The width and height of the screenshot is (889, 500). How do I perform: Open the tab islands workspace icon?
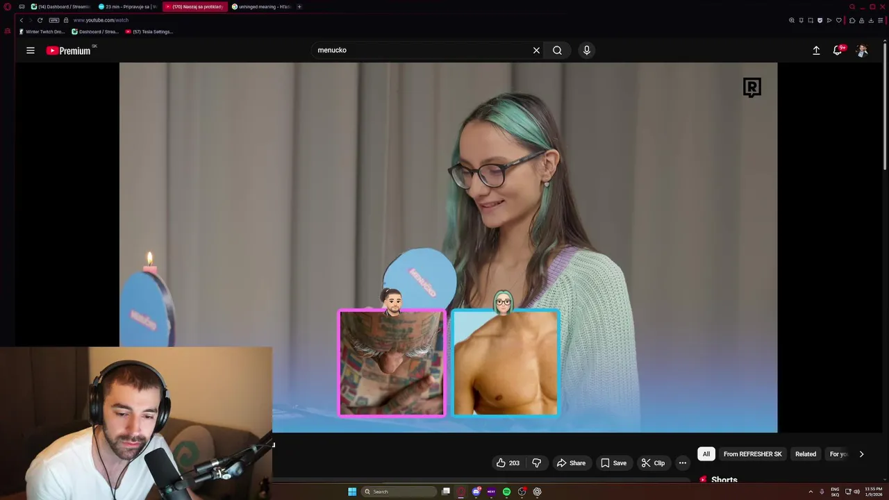click(x=22, y=6)
